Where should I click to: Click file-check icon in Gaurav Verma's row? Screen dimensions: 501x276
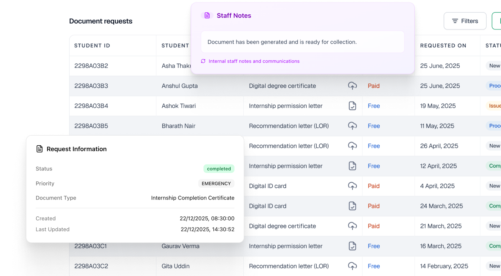click(x=352, y=246)
